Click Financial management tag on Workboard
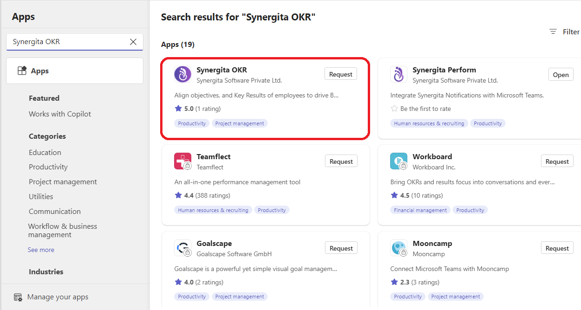This screenshot has width=581, height=310. (x=420, y=210)
